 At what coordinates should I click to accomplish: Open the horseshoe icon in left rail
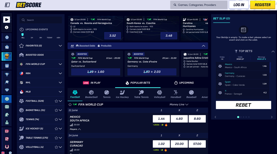[7, 147]
